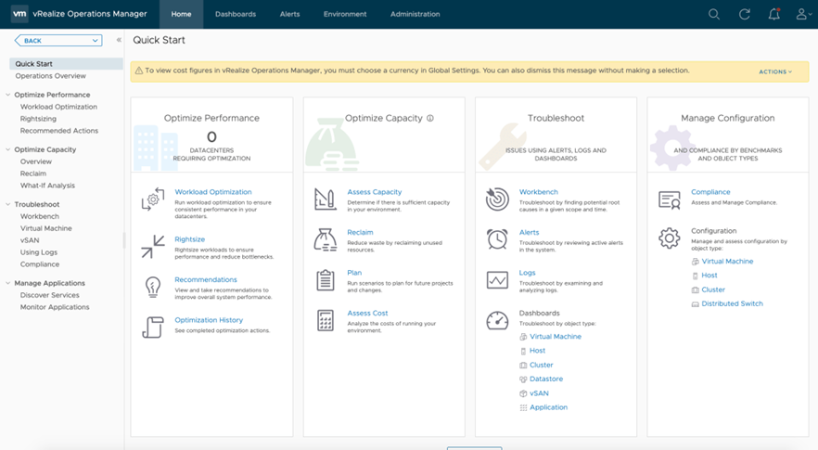Click the Optimize Capacity info icon

(x=430, y=118)
